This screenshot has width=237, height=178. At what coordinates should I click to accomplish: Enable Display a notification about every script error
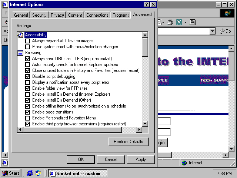[x=27, y=82]
